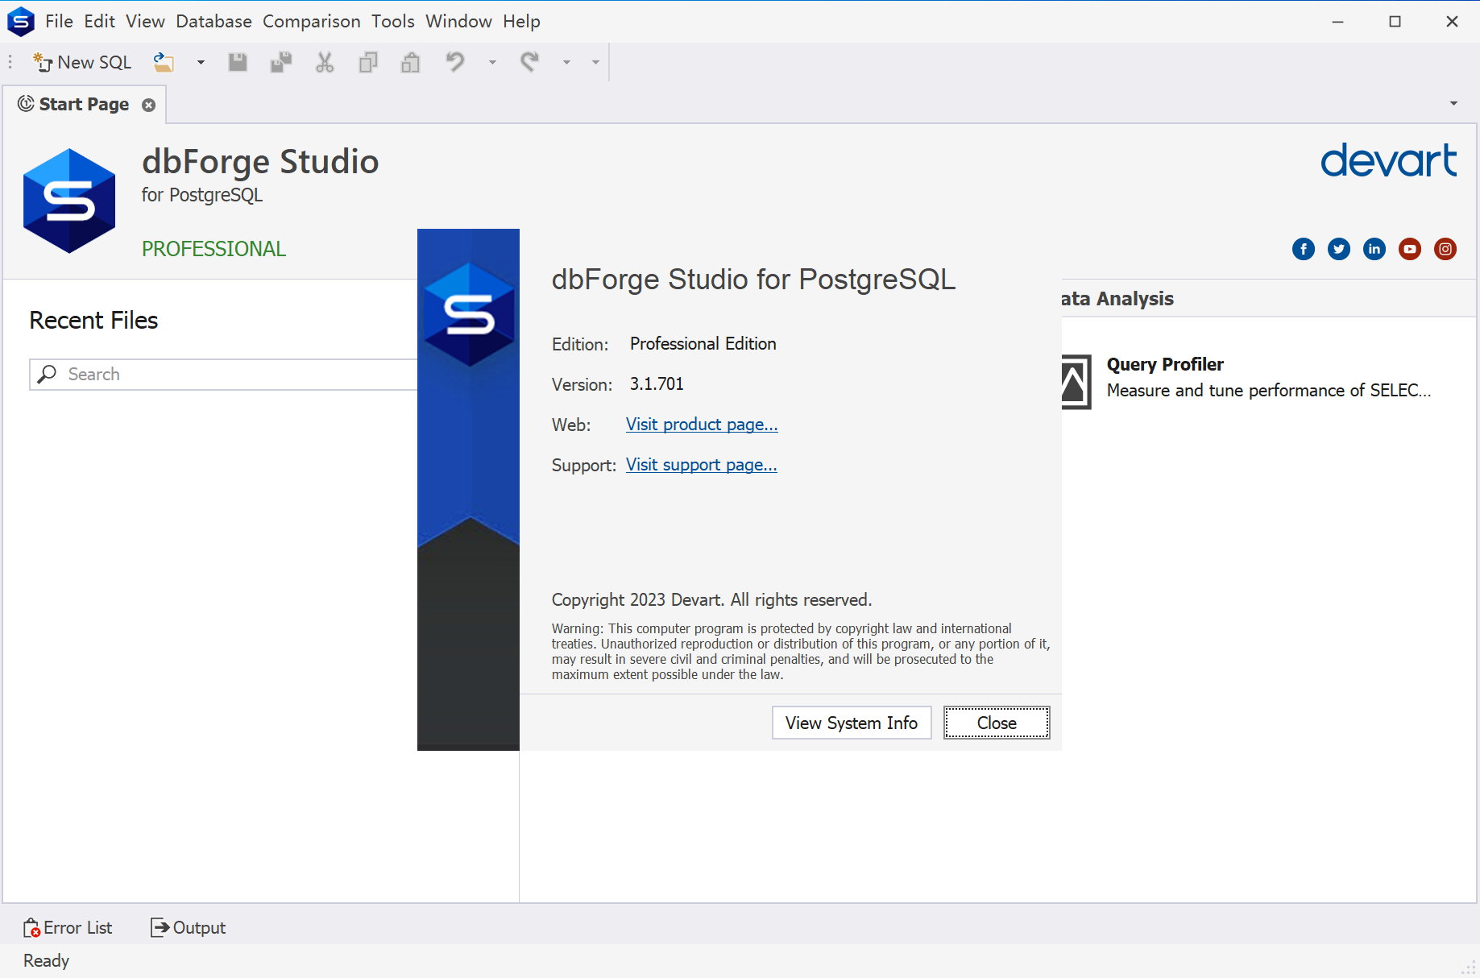This screenshot has height=978, width=1480.
Task: Open the View menu
Action: [145, 22]
